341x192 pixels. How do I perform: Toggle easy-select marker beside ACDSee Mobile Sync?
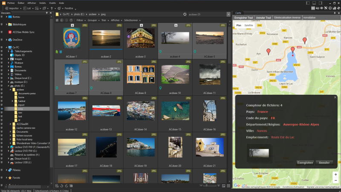(x=2, y=32)
